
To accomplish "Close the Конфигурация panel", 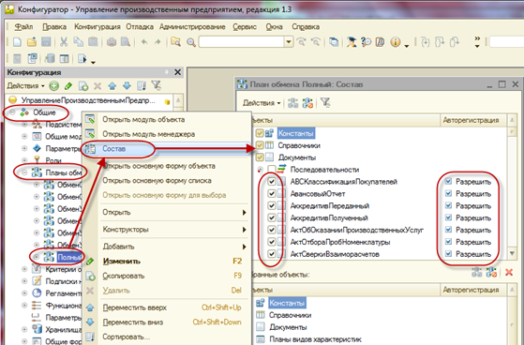I will click(x=178, y=72).
